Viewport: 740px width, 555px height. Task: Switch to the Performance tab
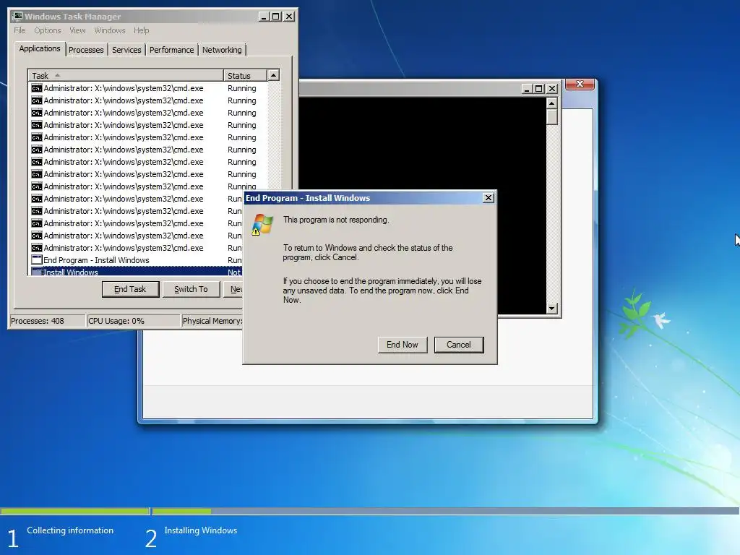click(x=171, y=50)
